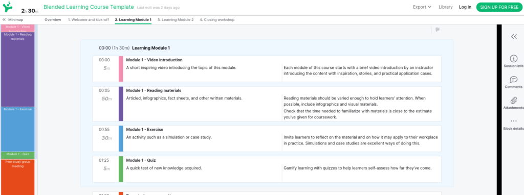This screenshot has height=195, width=524.
Task: Click 5m duration of Video introduction block
Action: pos(106,68)
